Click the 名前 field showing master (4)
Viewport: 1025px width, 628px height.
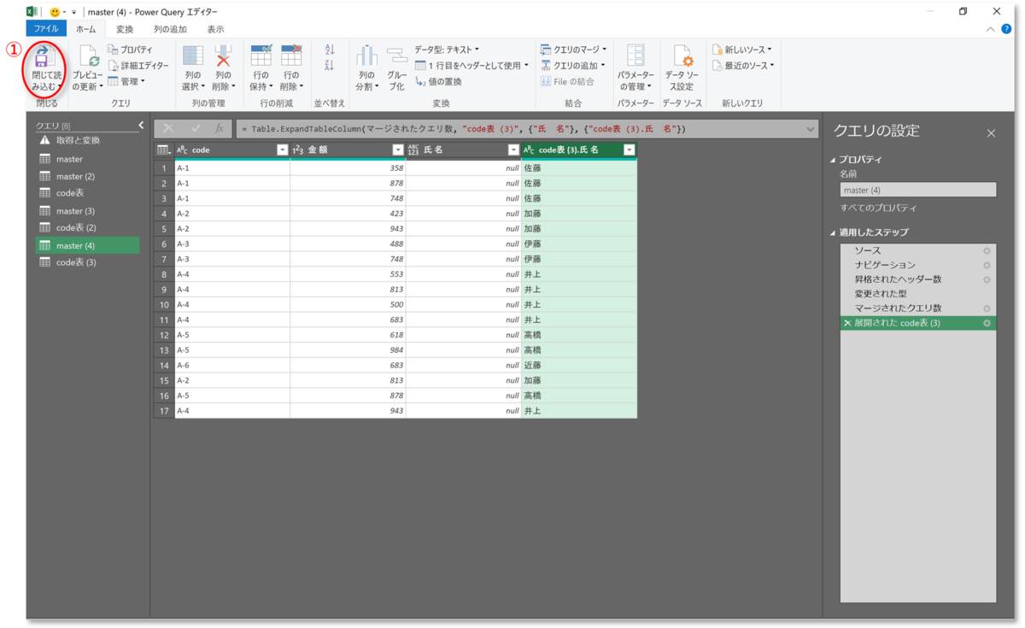point(917,189)
